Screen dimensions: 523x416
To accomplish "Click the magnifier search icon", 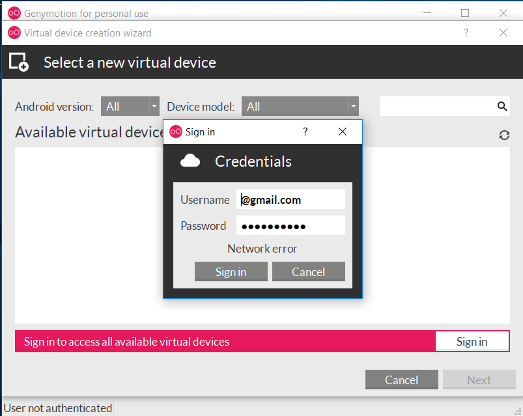I will tap(502, 106).
